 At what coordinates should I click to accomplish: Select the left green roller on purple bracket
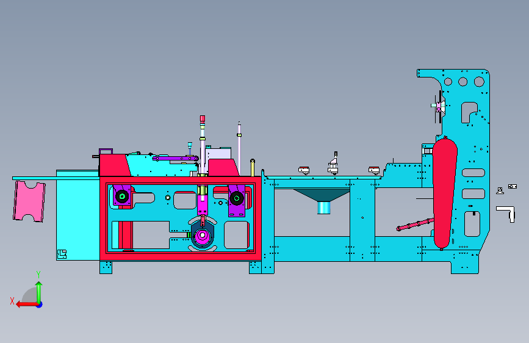pyautogui.click(x=122, y=196)
